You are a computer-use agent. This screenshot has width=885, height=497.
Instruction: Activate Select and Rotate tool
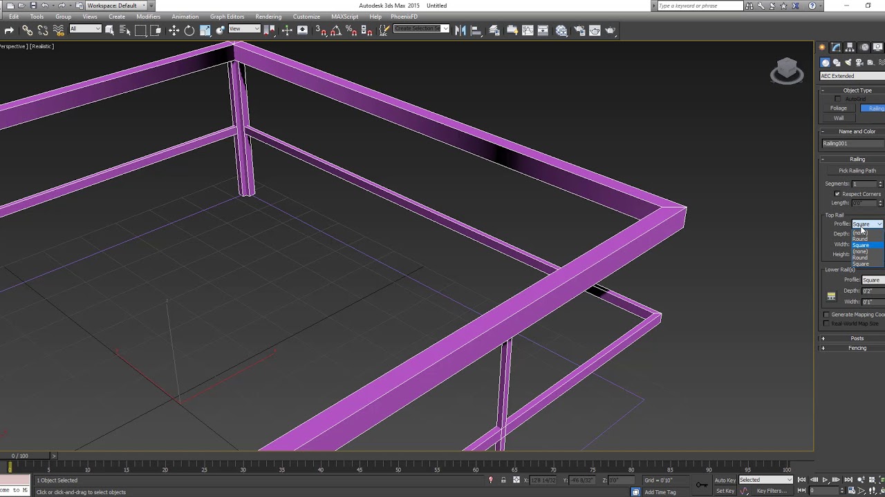(x=189, y=30)
